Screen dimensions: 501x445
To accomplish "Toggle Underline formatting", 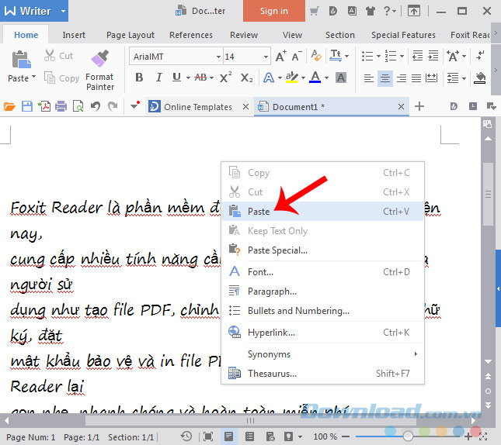I will coord(176,78).
